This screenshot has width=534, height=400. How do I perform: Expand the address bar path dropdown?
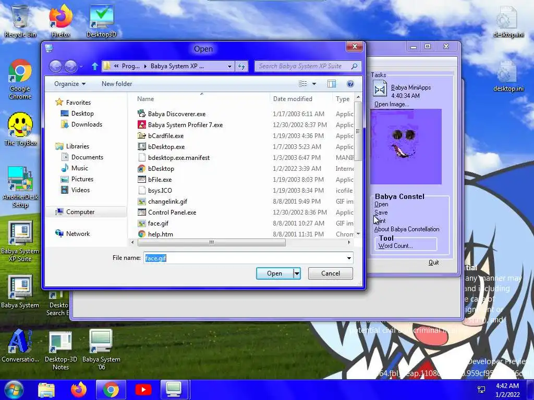pos(229,66)
